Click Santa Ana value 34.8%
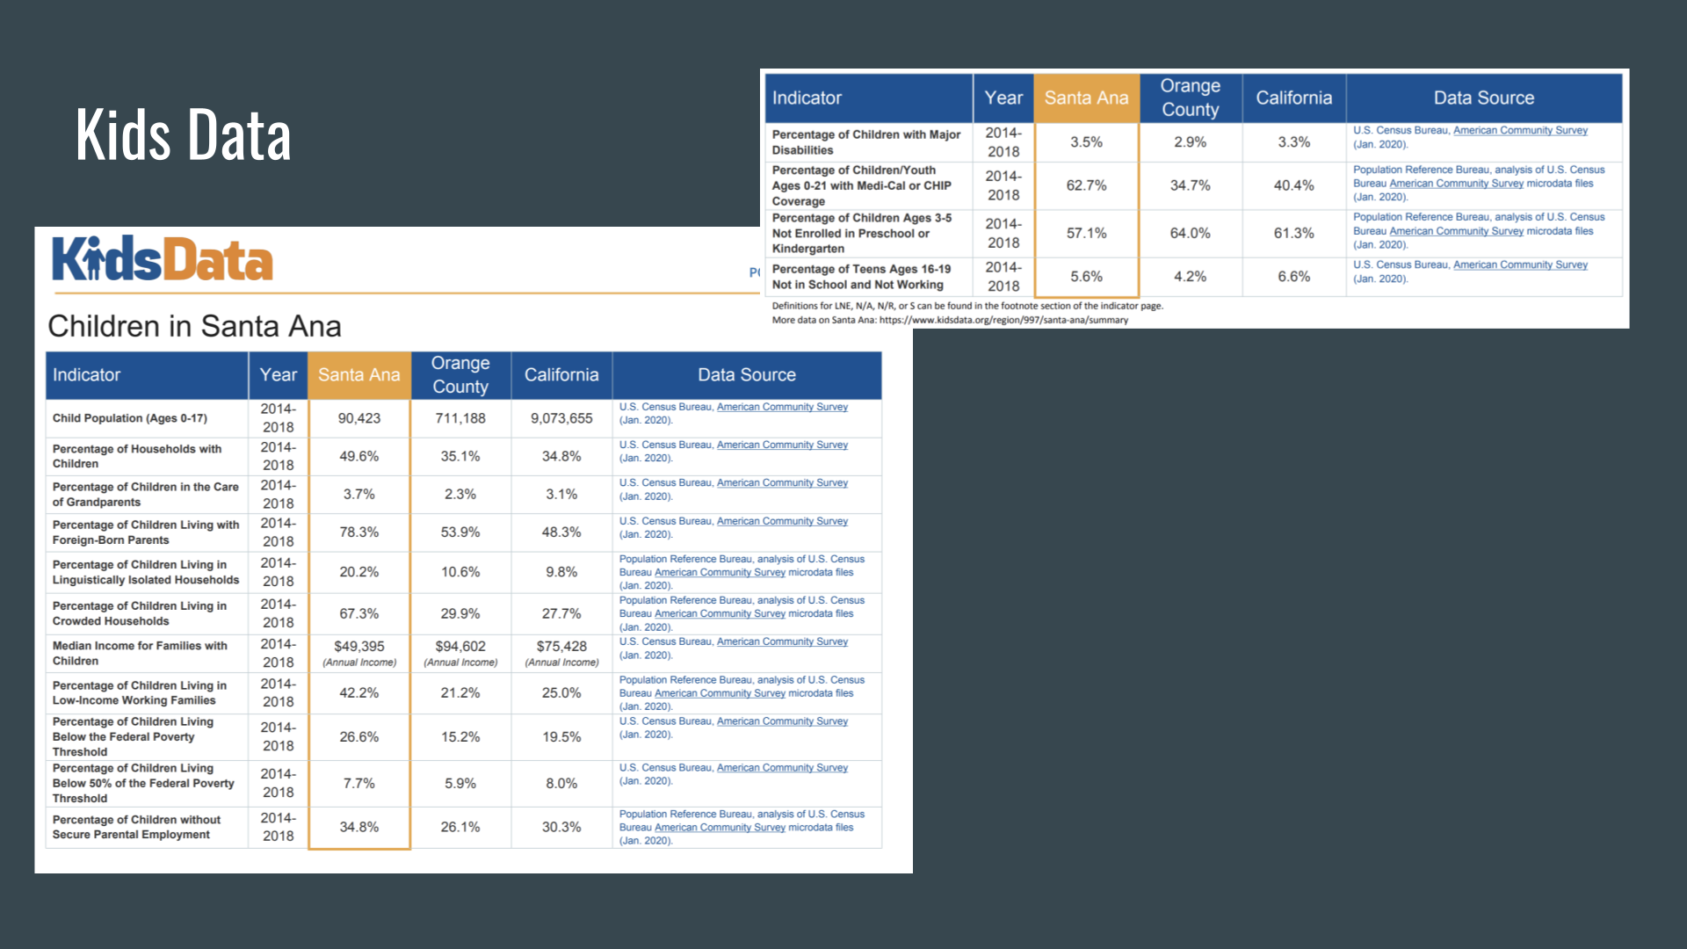 (x=359, y=828)
